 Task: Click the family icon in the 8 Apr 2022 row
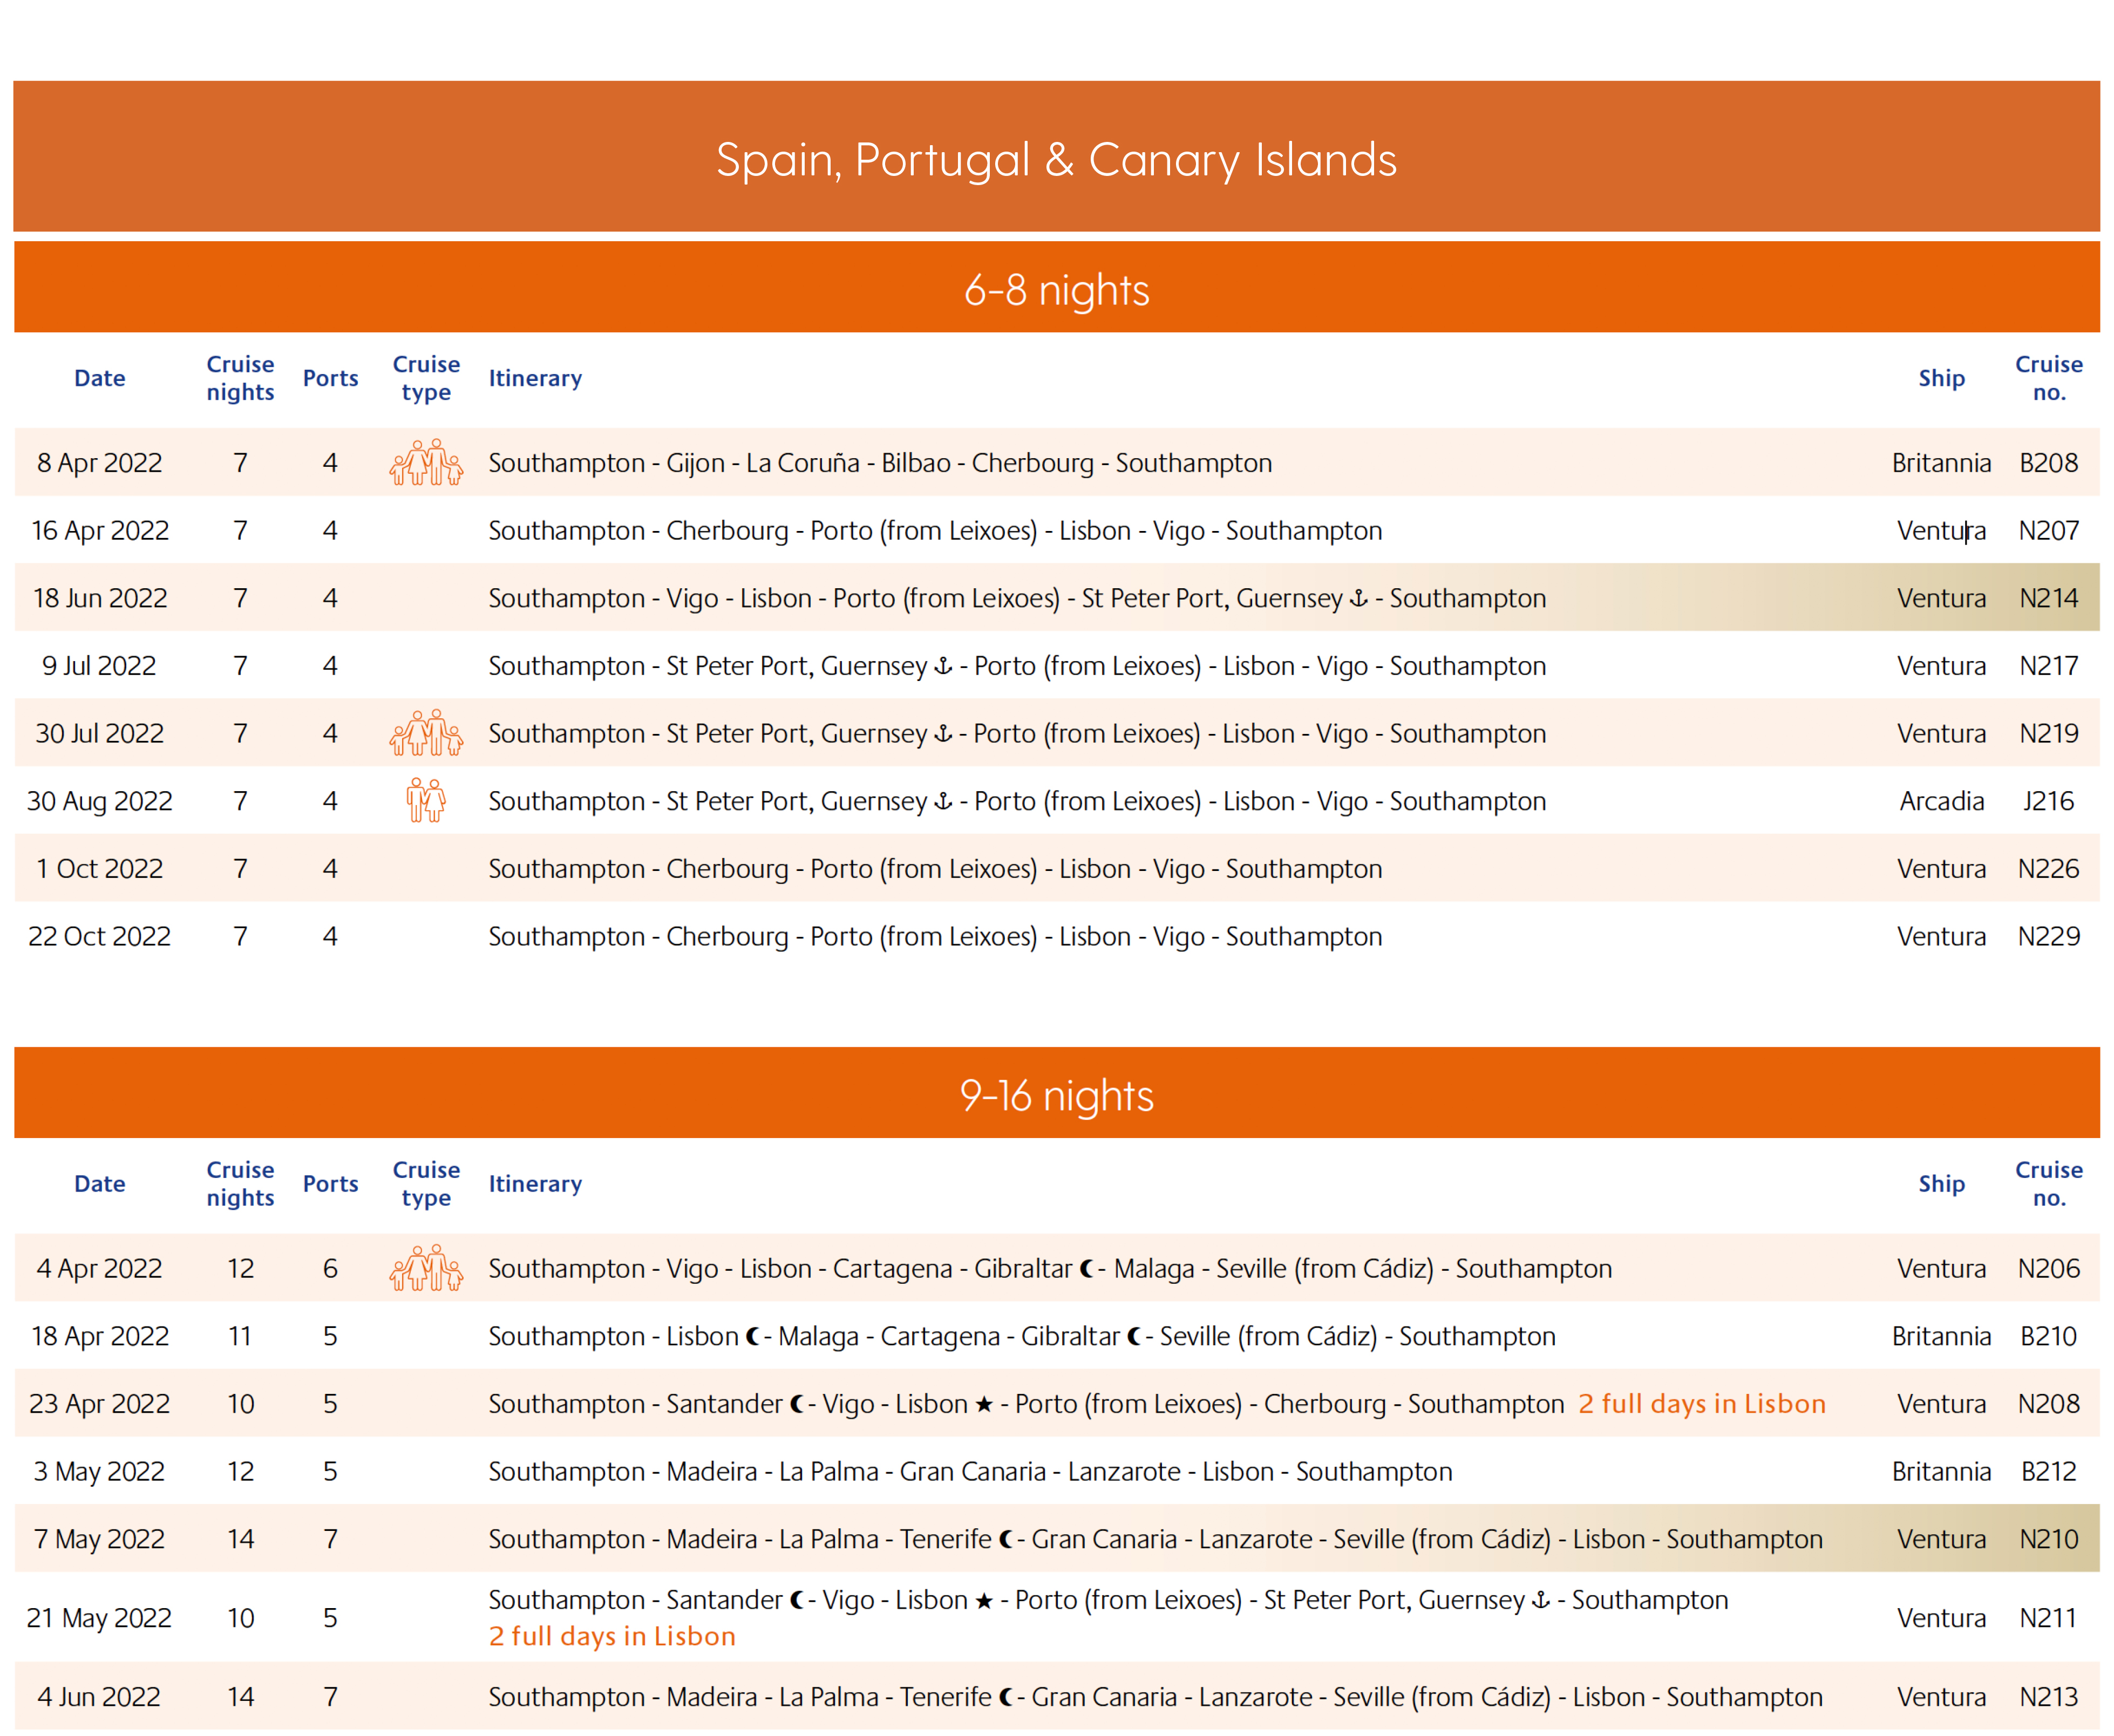[426, 462]
